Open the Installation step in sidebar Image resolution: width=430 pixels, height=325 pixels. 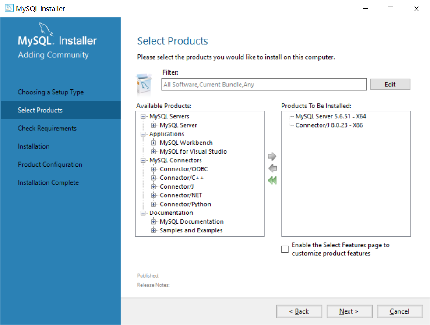34,146
